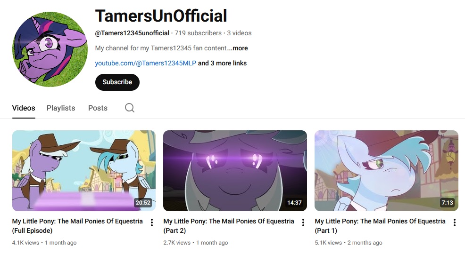Open the youtube.com/@Tamers12345MLP link
The width and height of the screenshot is (465, 254).
(x=146, y=63)
